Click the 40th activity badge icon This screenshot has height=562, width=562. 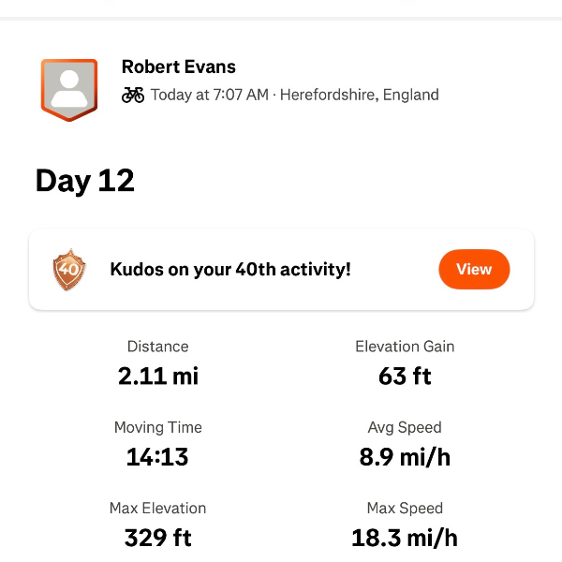69,270
